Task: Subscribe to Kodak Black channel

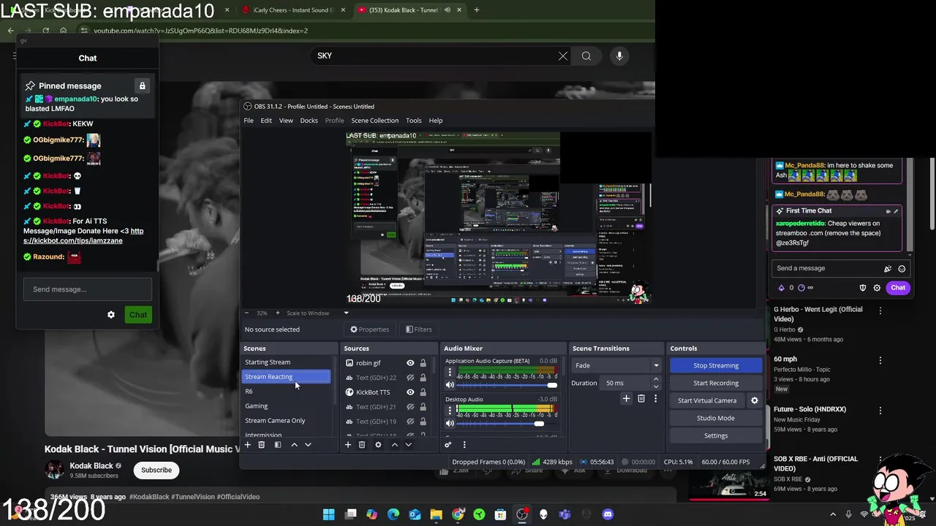Action: (x=156, y=470)
